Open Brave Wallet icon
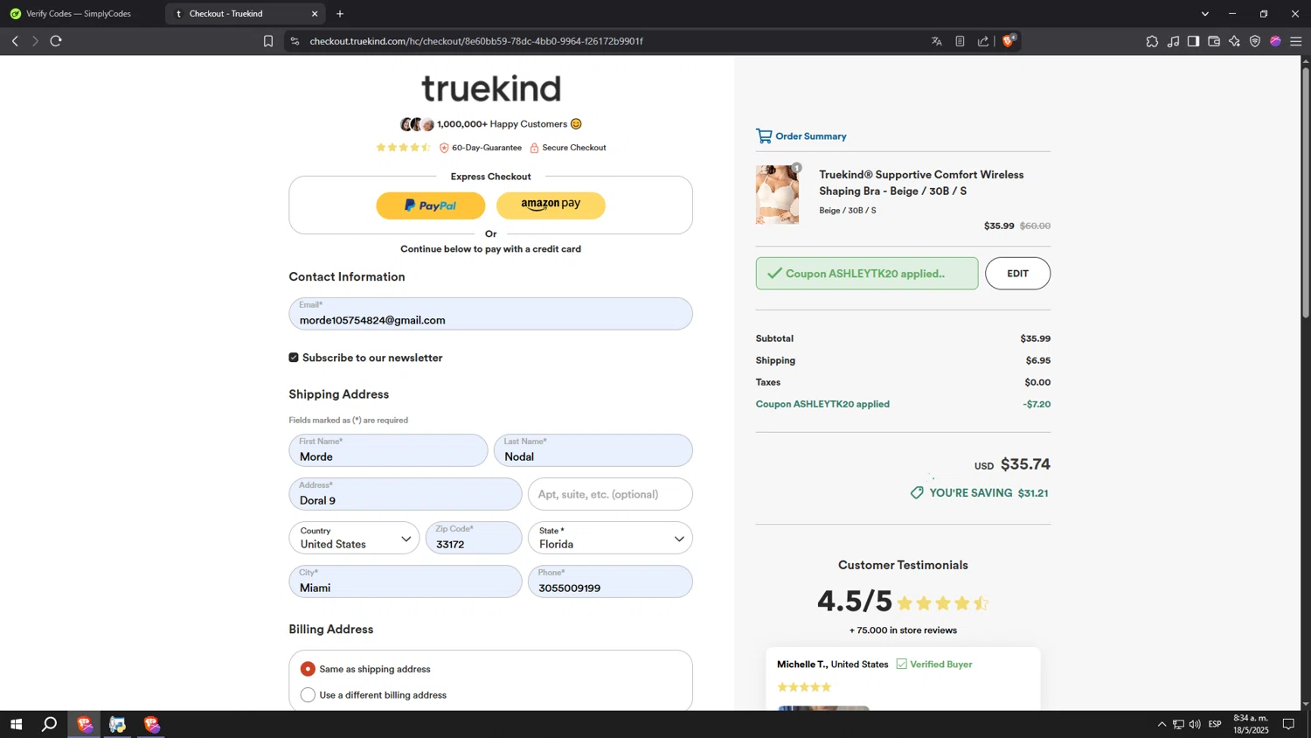This screenshot has width=1311, height=738. pyautogui.click(x=1214, y=41)
